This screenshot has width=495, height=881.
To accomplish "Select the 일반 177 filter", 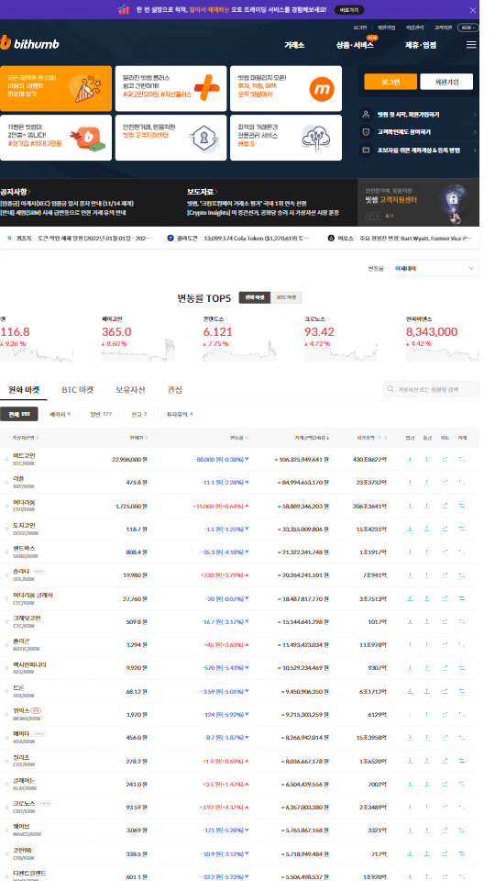I will coord(101,414).
